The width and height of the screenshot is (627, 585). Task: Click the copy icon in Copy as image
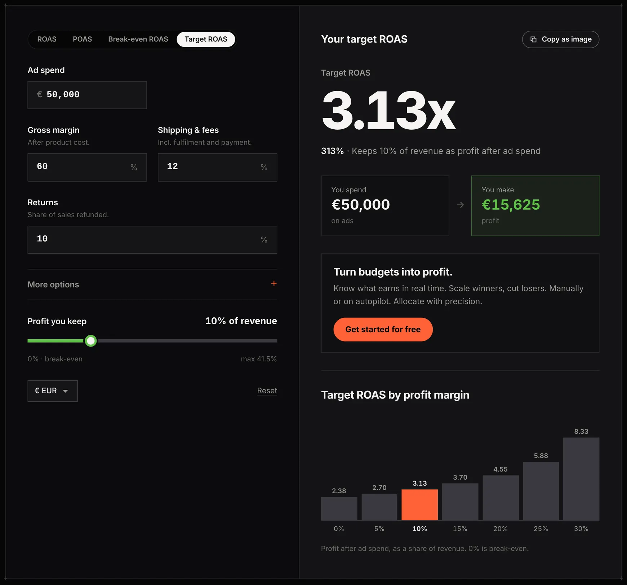(533, 40)
